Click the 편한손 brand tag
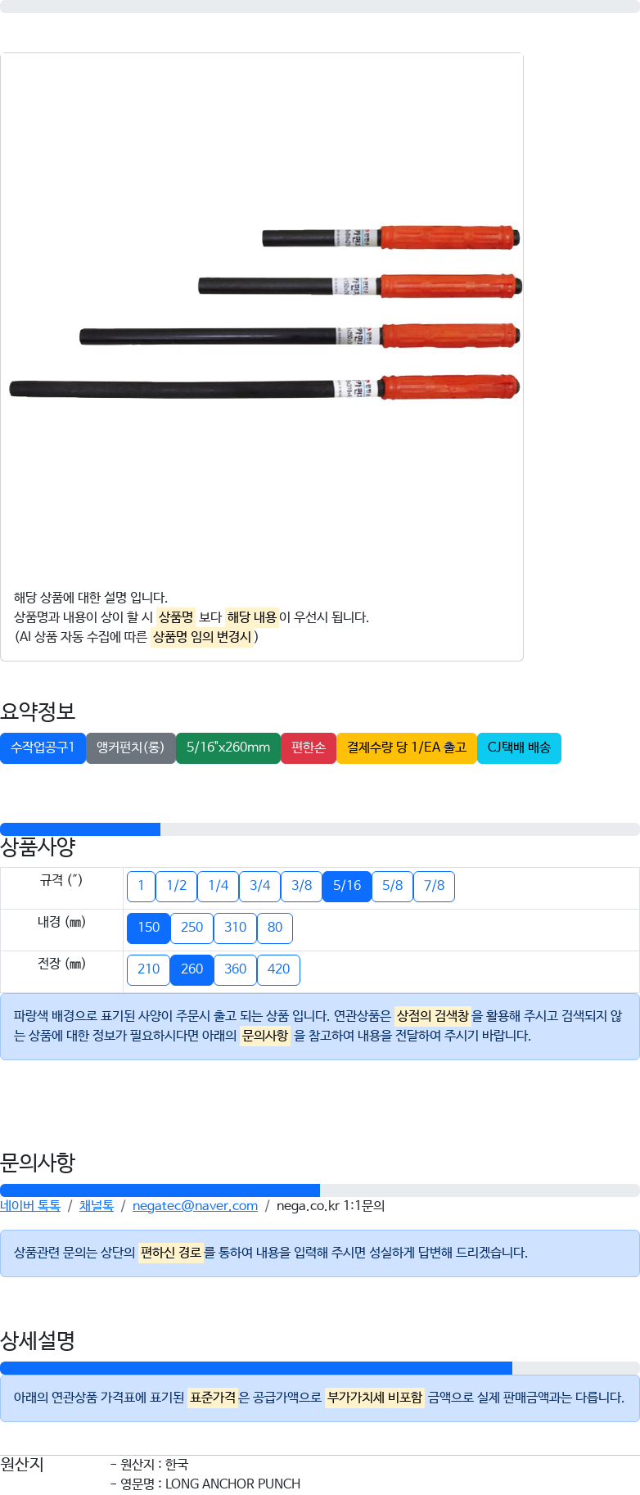This screenshot has width=640, height=1495. pyautogui.click(x=309, y=747)
